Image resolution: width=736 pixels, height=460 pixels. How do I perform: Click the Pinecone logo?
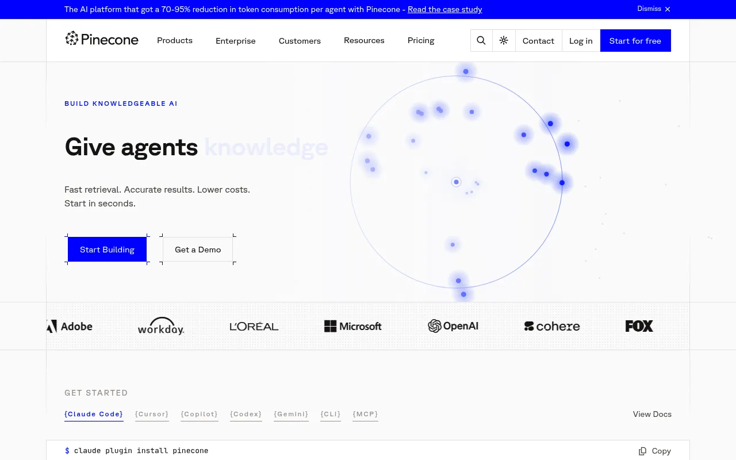[x=102, y=39]
